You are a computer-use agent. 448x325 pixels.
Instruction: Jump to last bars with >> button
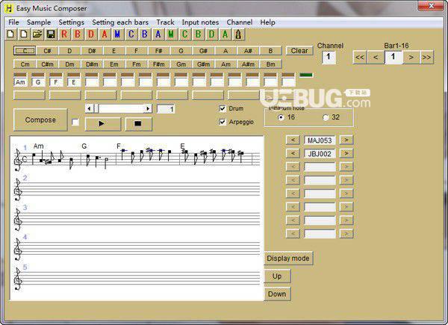(x=426, y=58)
